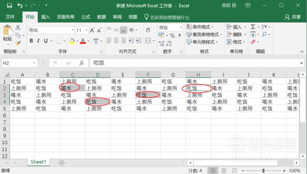Apply borders using the borders icon
Viewport: 307px width, 174px height.
pyautogui.click(x=59, y=41)
